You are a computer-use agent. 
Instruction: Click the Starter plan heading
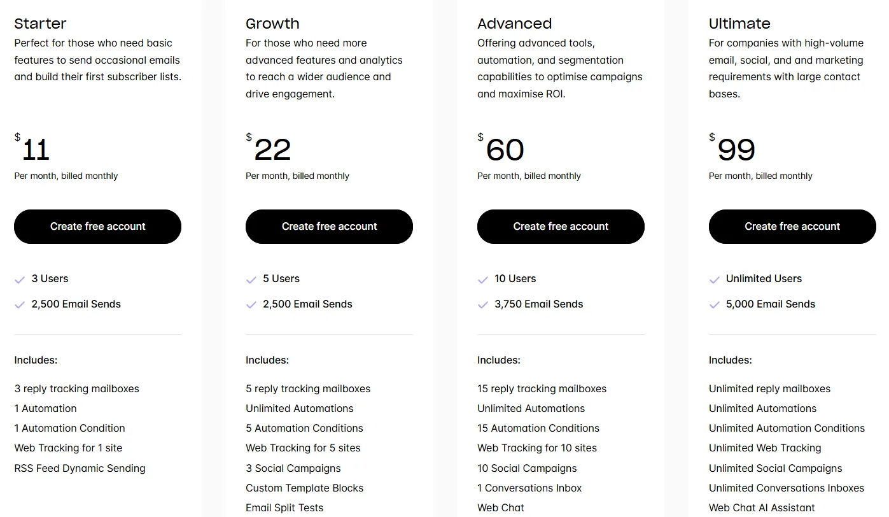click(40, 24)
